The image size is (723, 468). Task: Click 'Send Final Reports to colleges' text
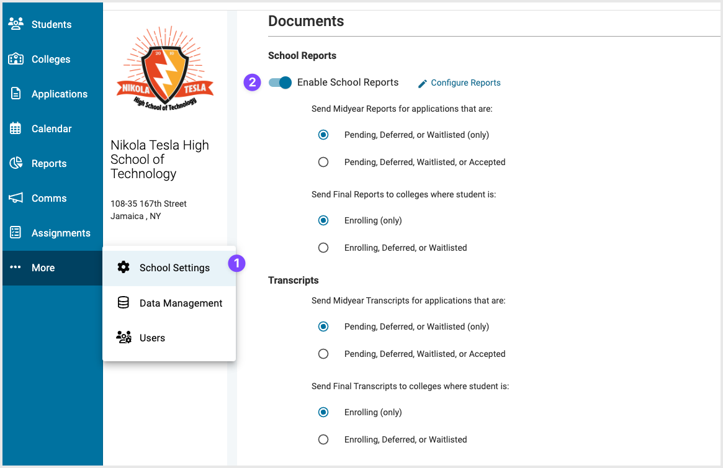[x=403, y=194]
